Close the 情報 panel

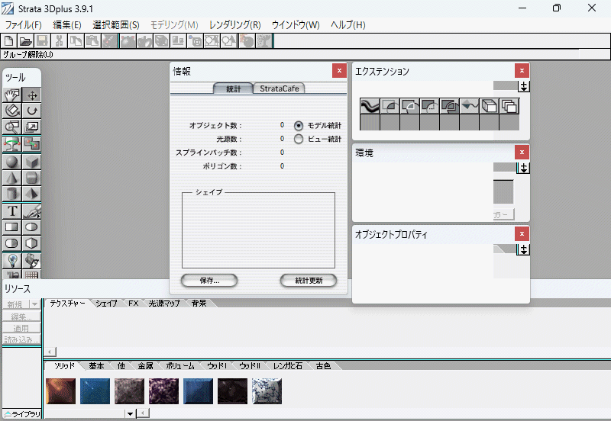[x=339, y=71]
